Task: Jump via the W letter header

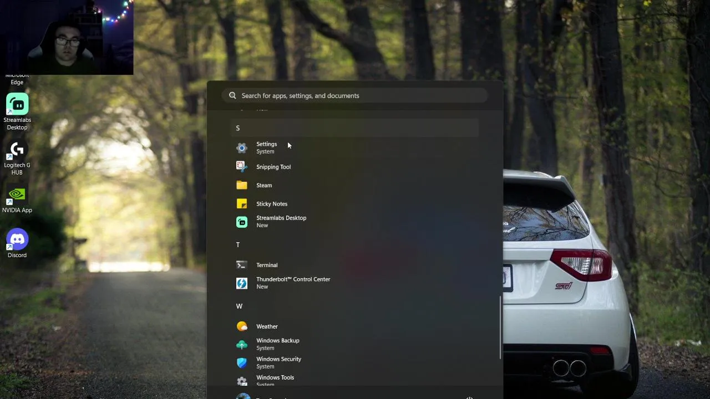Action: 239,306
